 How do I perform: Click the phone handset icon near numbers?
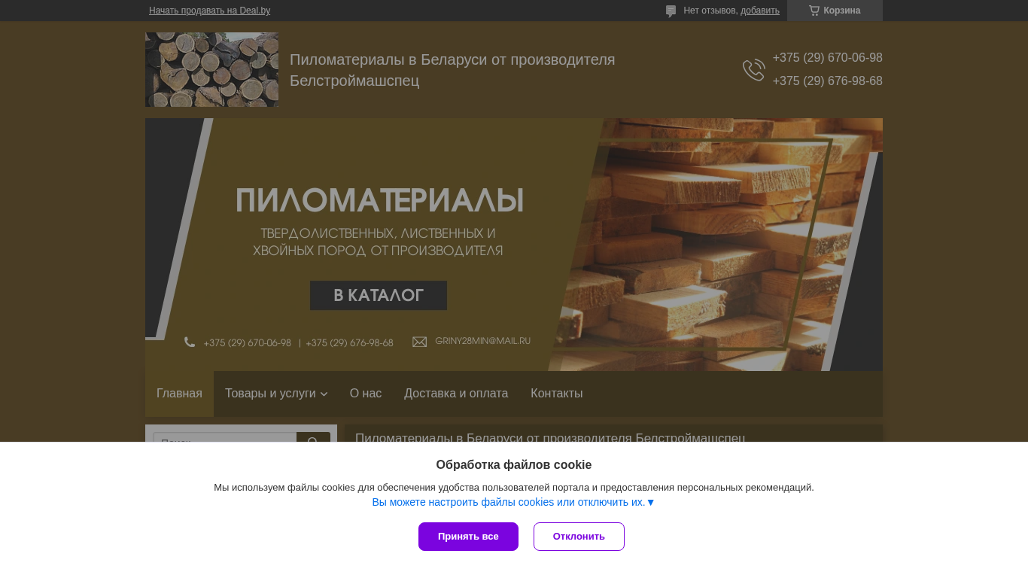753,70
